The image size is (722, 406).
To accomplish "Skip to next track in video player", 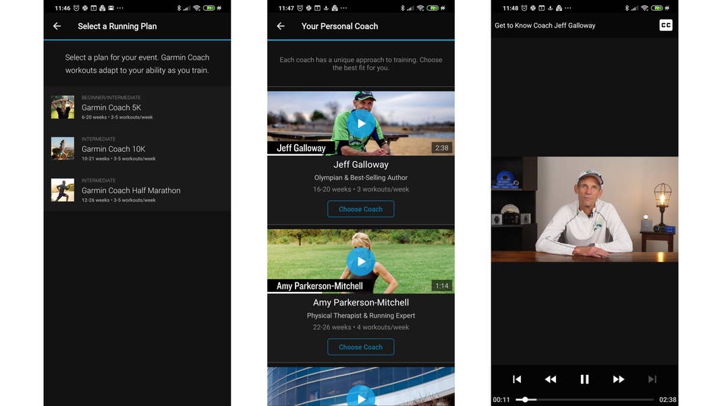I will click(x=652, y=379).
